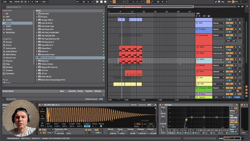Screen dimensions: 250x141
Task: Click the MIDI Arrangement Overdub plus icon
Action: coord(111,2)
